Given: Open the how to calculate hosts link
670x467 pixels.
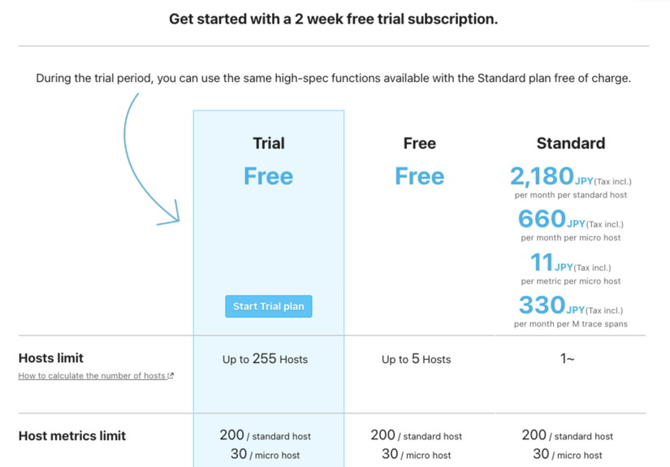Looking at the screenshot, I should (x=92, y=376).
